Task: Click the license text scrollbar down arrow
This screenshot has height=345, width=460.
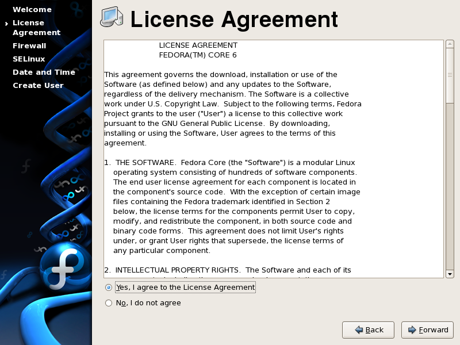Action: tap(450, 274)
